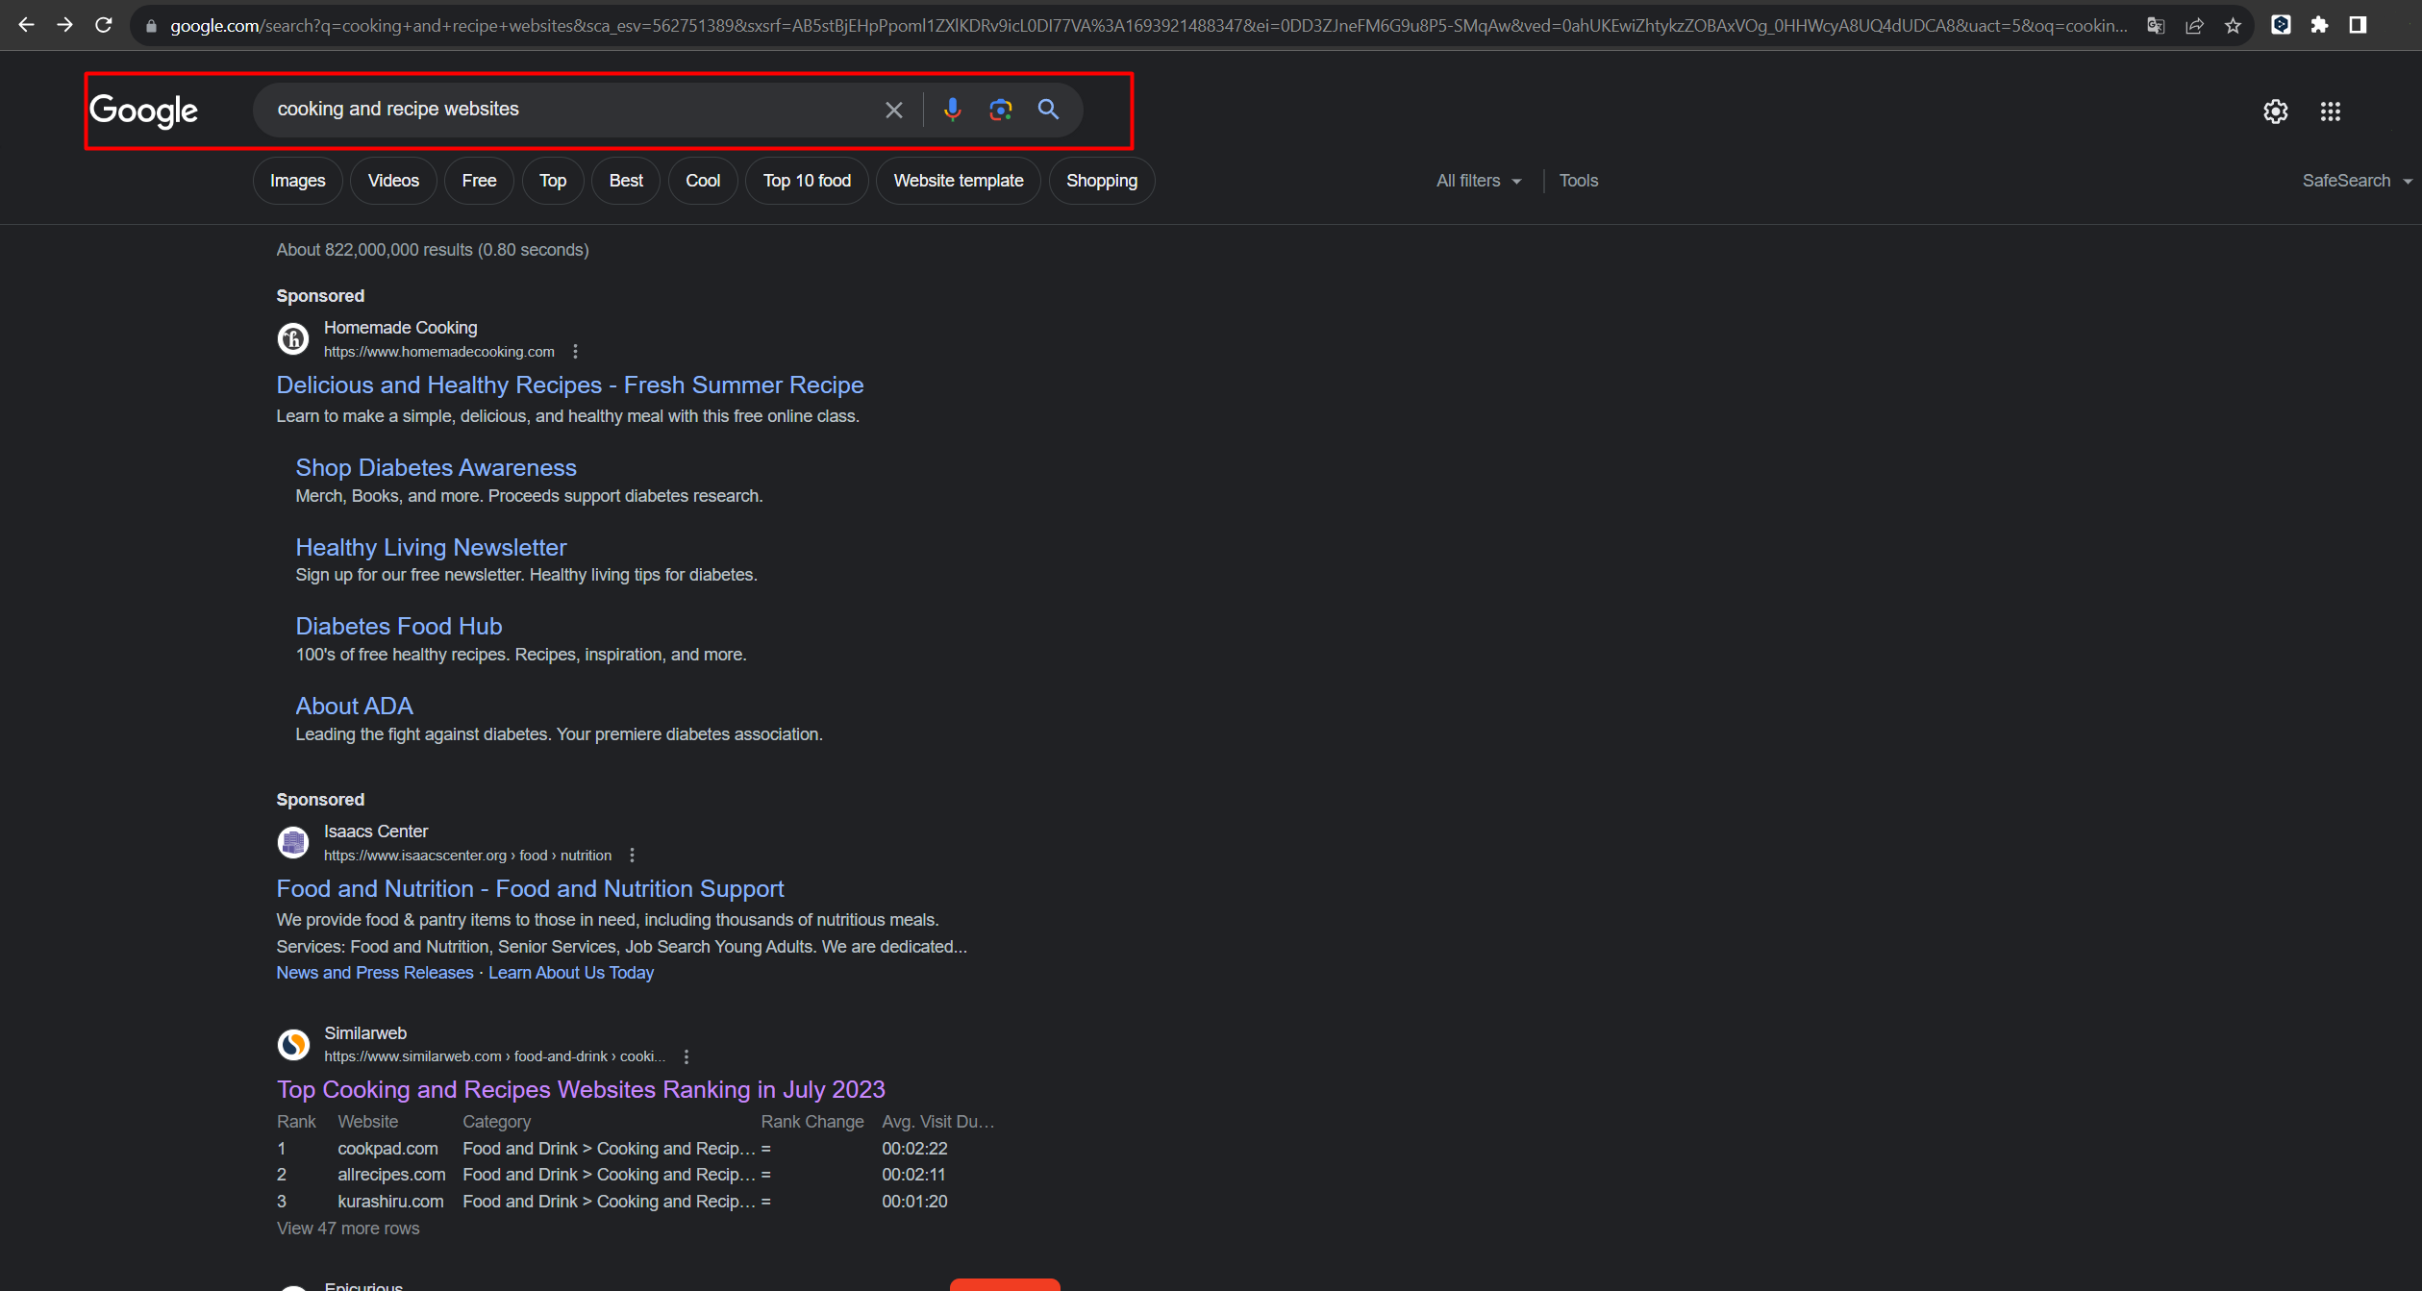2422x1291 pixels.
Task: Click the homemadecooking.com URL text
Action: click(438, 352)
